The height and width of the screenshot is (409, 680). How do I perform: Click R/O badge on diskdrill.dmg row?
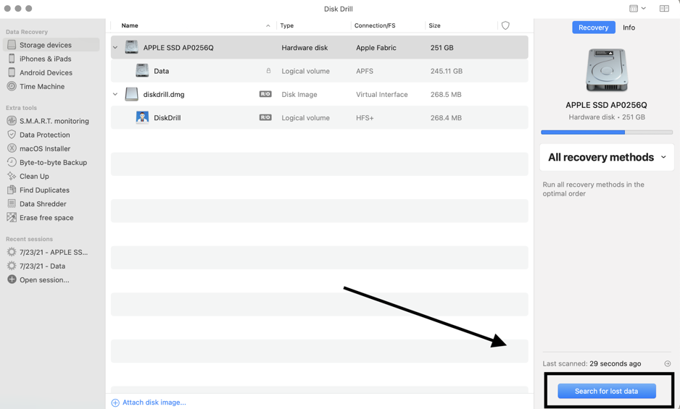click(x=265, y=94)
